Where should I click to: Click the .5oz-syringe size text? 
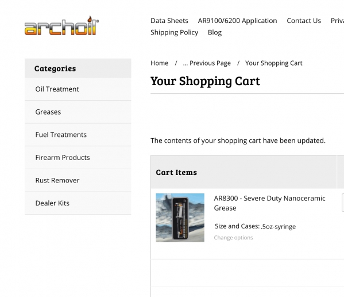(x=278, y=226)
